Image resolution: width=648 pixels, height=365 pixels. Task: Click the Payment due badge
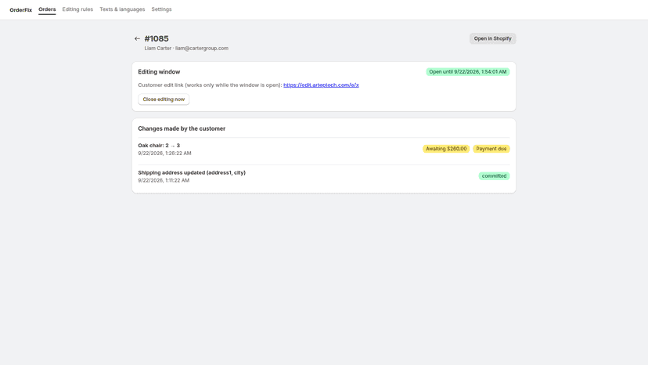click(x=491, y=149)
